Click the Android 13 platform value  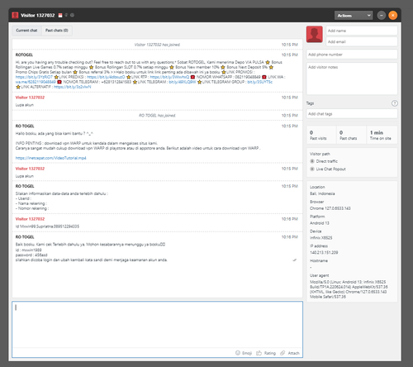[x=320, y=223]
